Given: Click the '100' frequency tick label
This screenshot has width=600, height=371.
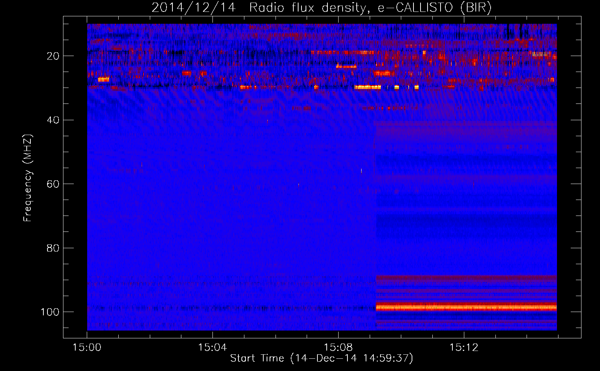Looking at the screenshot, I should 50,312.
